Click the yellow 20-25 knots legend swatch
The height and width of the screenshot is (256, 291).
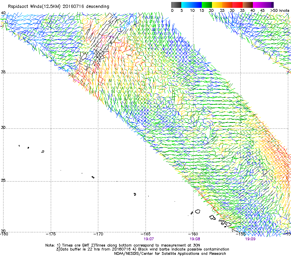[x=217, y=5]
